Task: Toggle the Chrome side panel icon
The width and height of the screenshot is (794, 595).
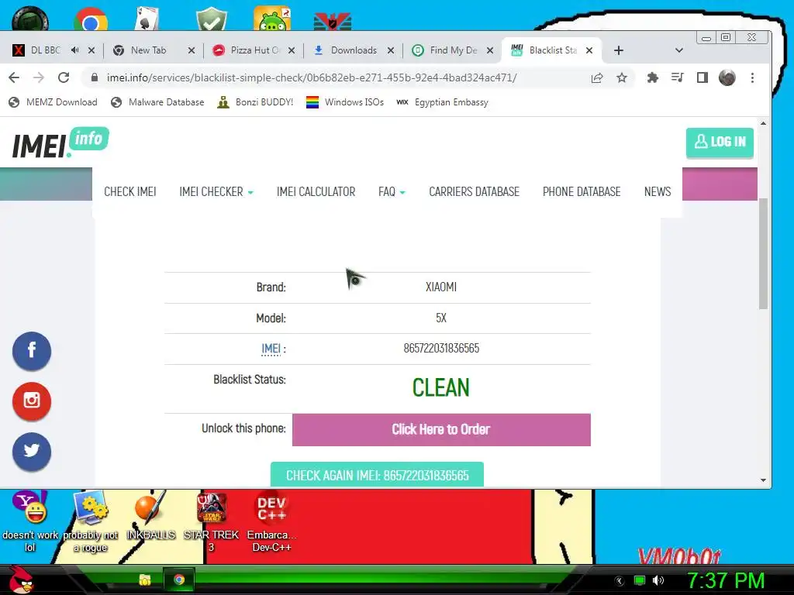Action: [702, 77]
